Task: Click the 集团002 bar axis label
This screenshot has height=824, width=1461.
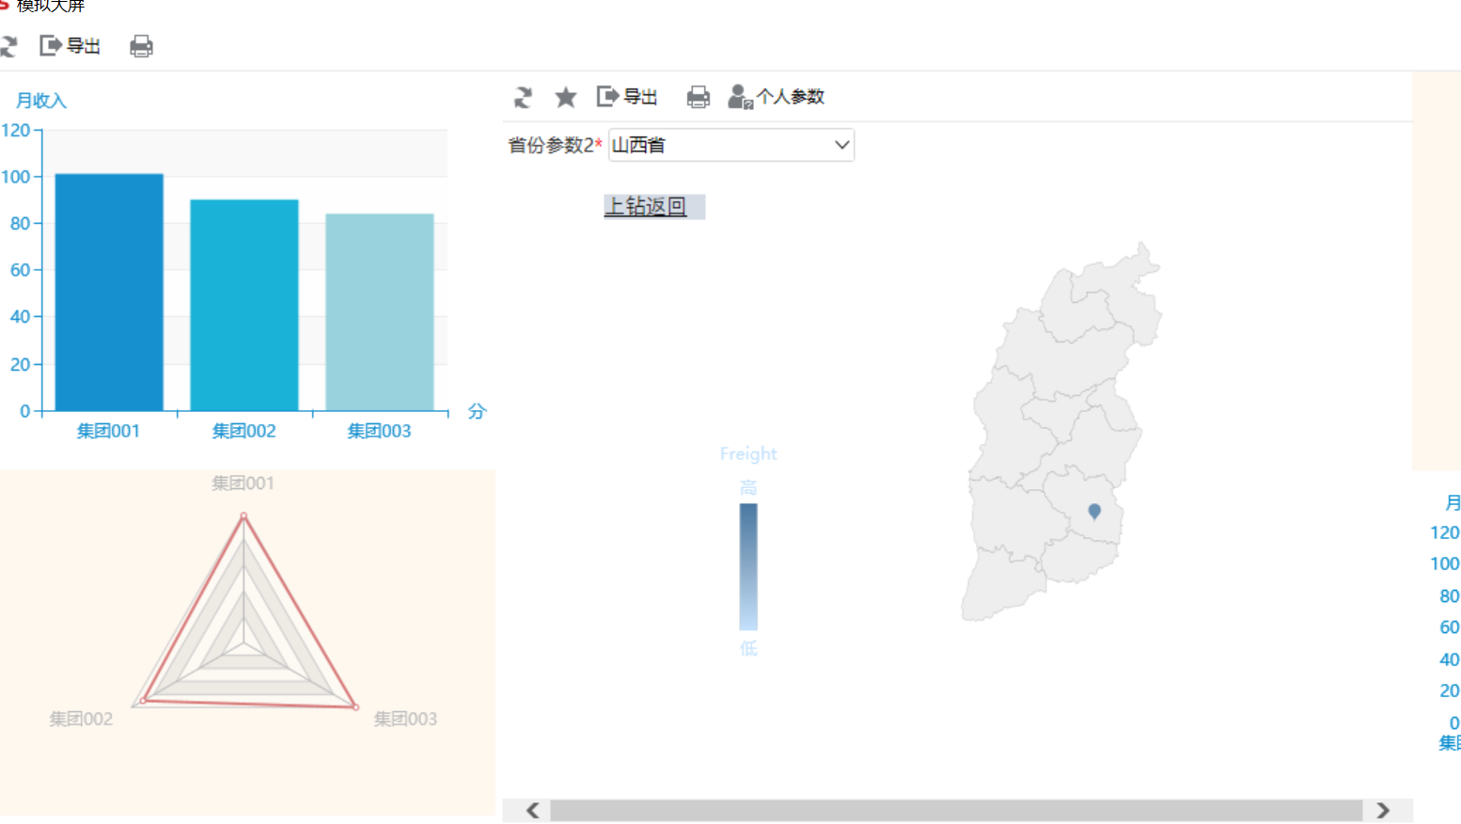Action: 243,431
